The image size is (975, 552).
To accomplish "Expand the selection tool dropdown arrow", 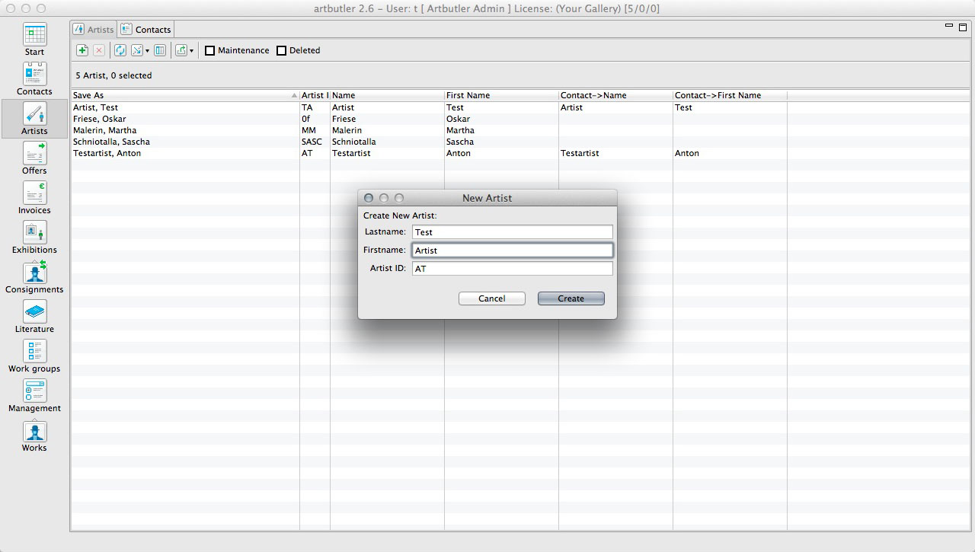I will 147,51.
